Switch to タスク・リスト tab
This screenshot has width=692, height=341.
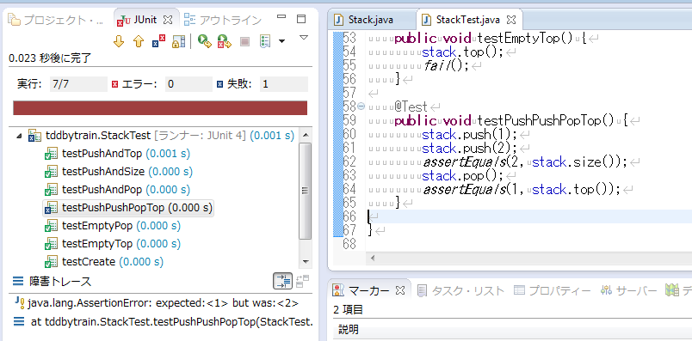(460, 290)
